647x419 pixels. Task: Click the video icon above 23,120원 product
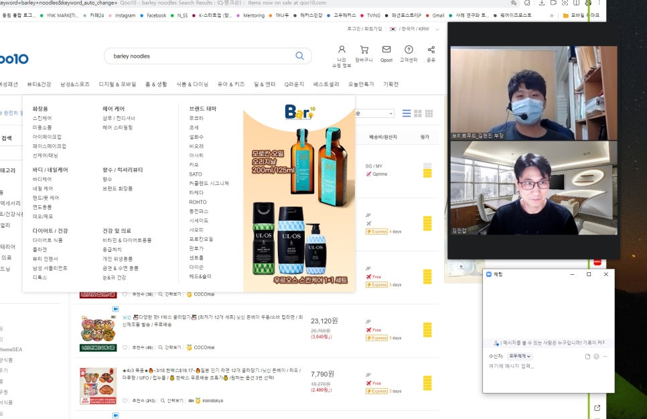click(x=115, y=308)
